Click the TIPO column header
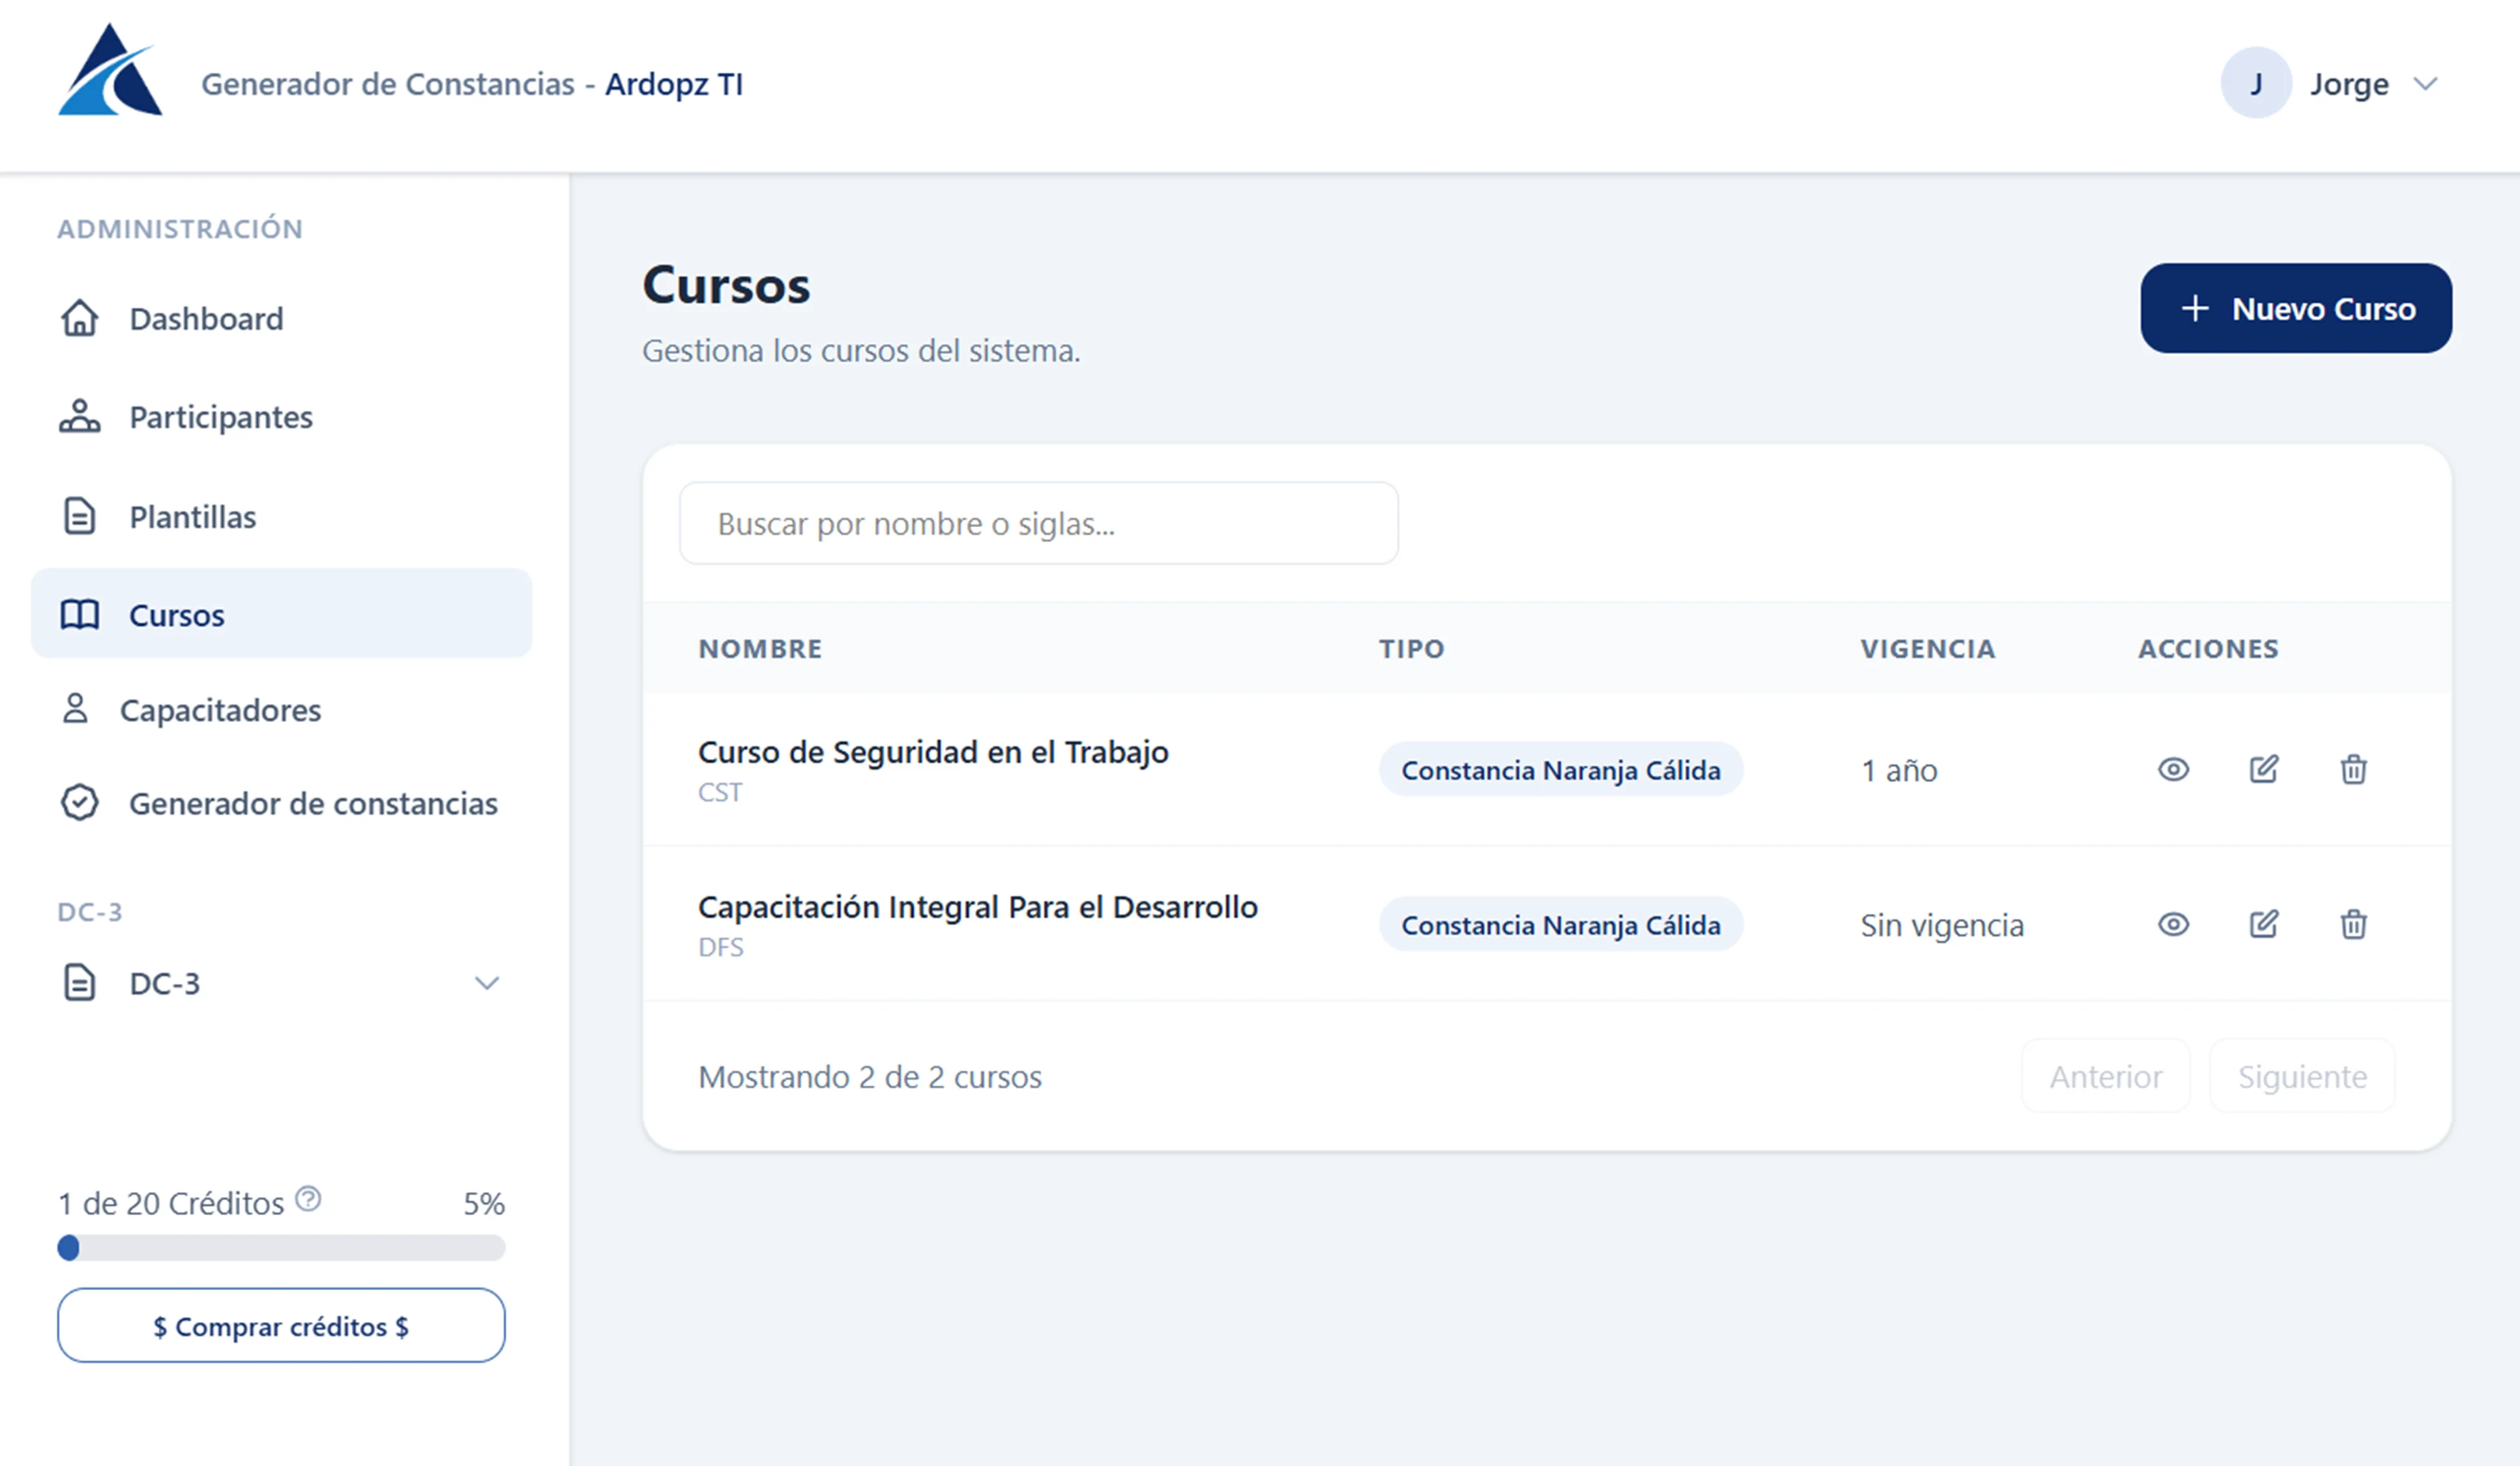 pyautogui.click(x=1412, y=648)
